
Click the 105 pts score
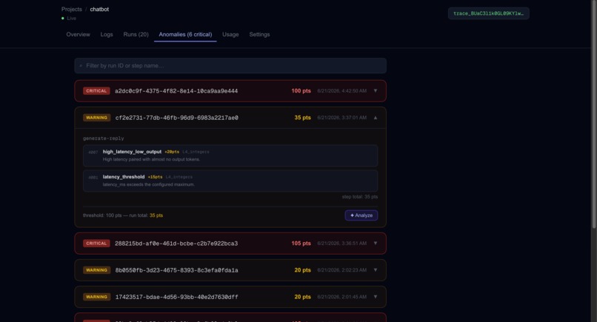pyautogui.click(x=301, y=244)
